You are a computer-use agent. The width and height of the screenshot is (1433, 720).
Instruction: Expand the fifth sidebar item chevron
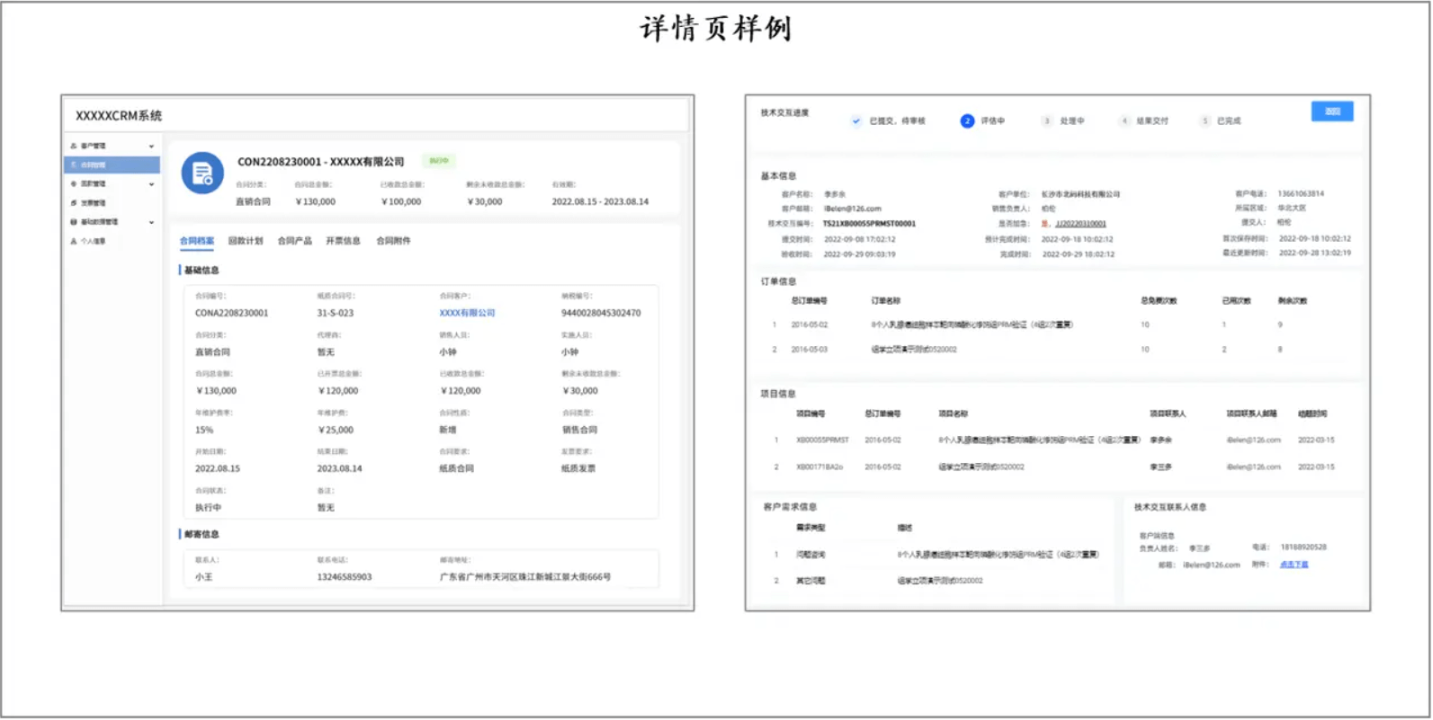151,222
